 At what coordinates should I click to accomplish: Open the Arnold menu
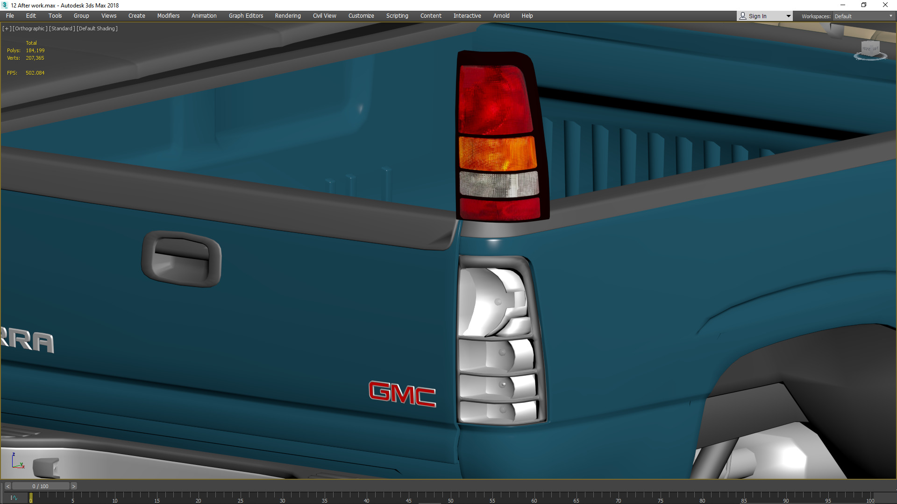(501, 16)
